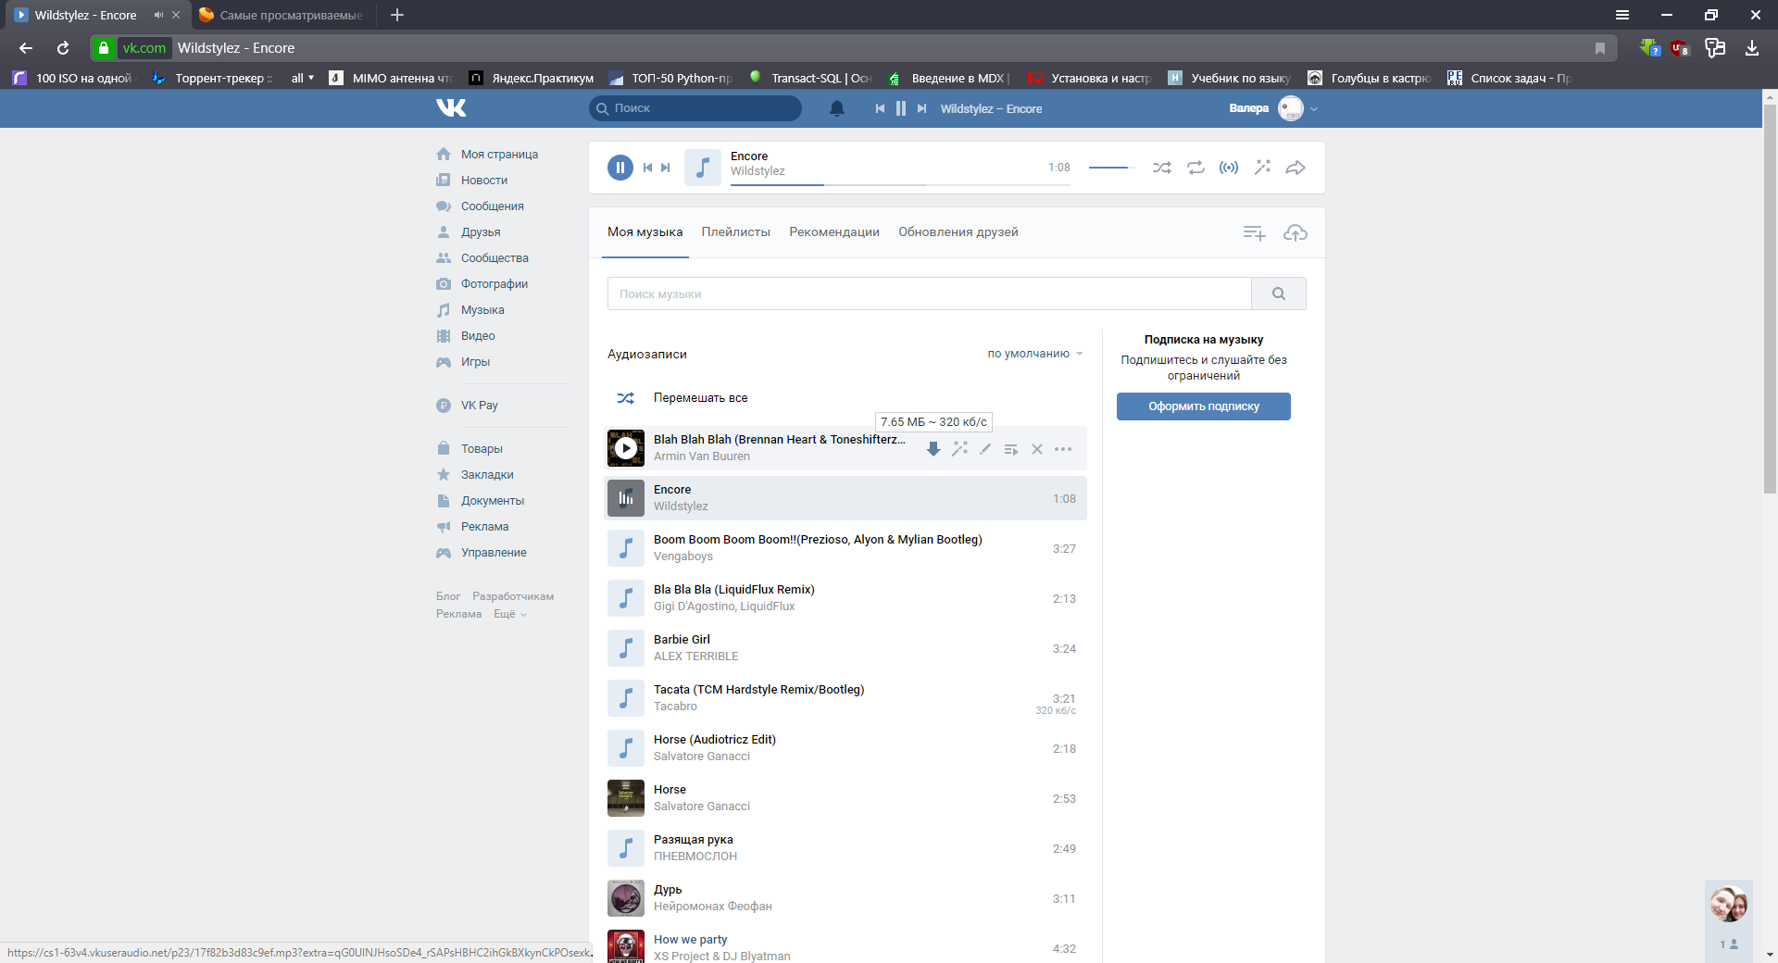Play Blah Blah Blah next in the queue
Viewport: 1778px width, 963px height.
(x=1011, y=449)
